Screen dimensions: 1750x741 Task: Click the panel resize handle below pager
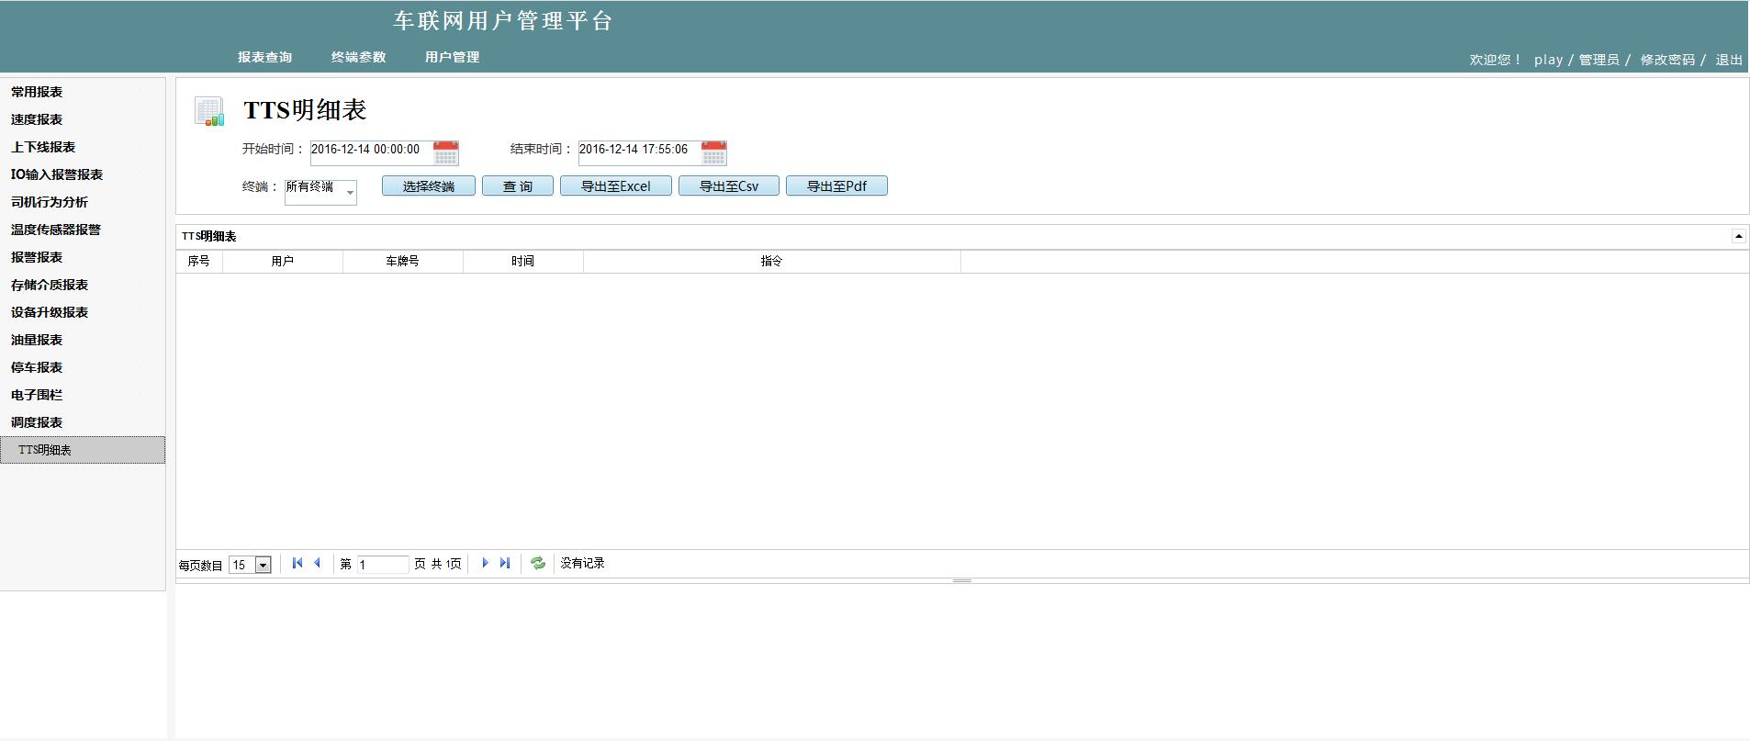click(962, 581)
